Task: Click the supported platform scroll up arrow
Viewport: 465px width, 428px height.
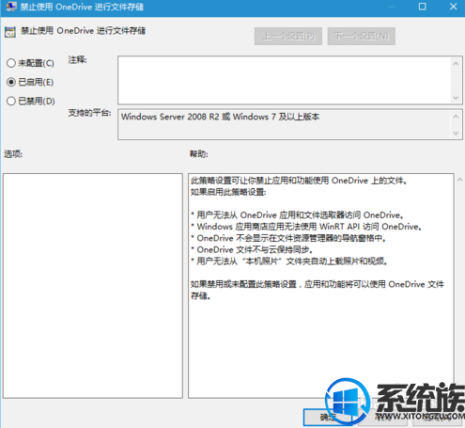Action: (456, 117)
